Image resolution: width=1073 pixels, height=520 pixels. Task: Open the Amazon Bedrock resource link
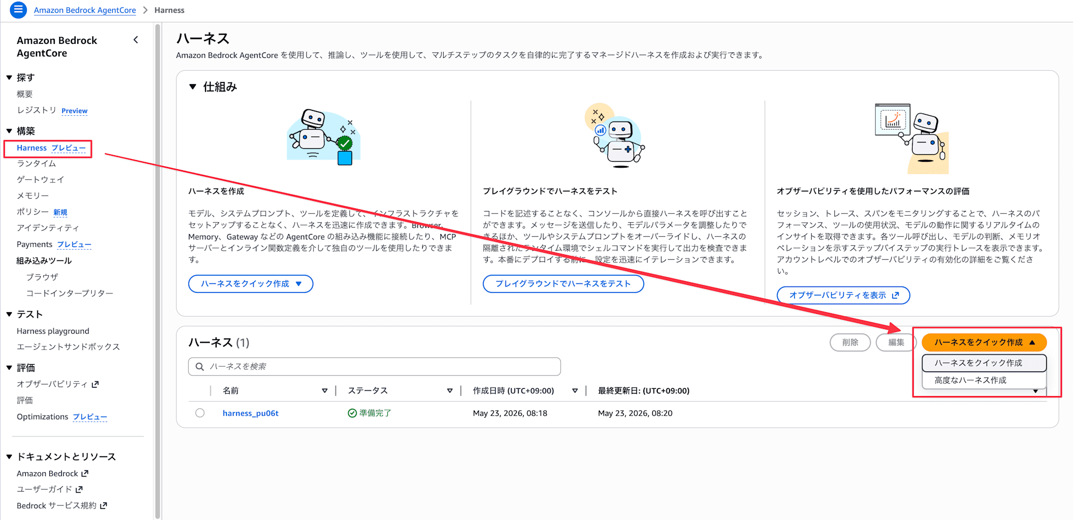pos(47,473)
